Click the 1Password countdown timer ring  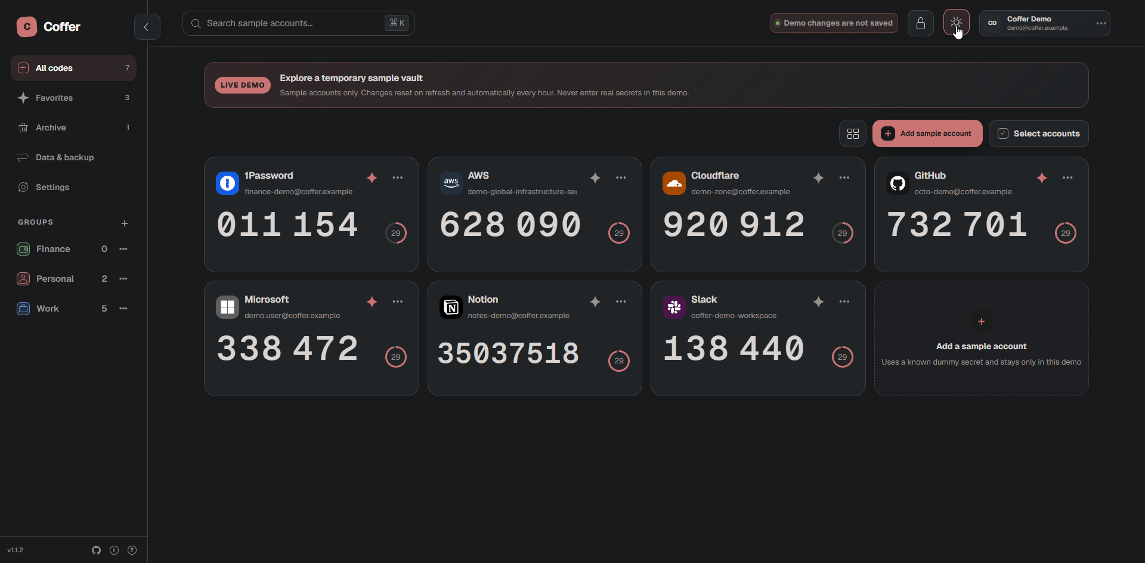396,233
